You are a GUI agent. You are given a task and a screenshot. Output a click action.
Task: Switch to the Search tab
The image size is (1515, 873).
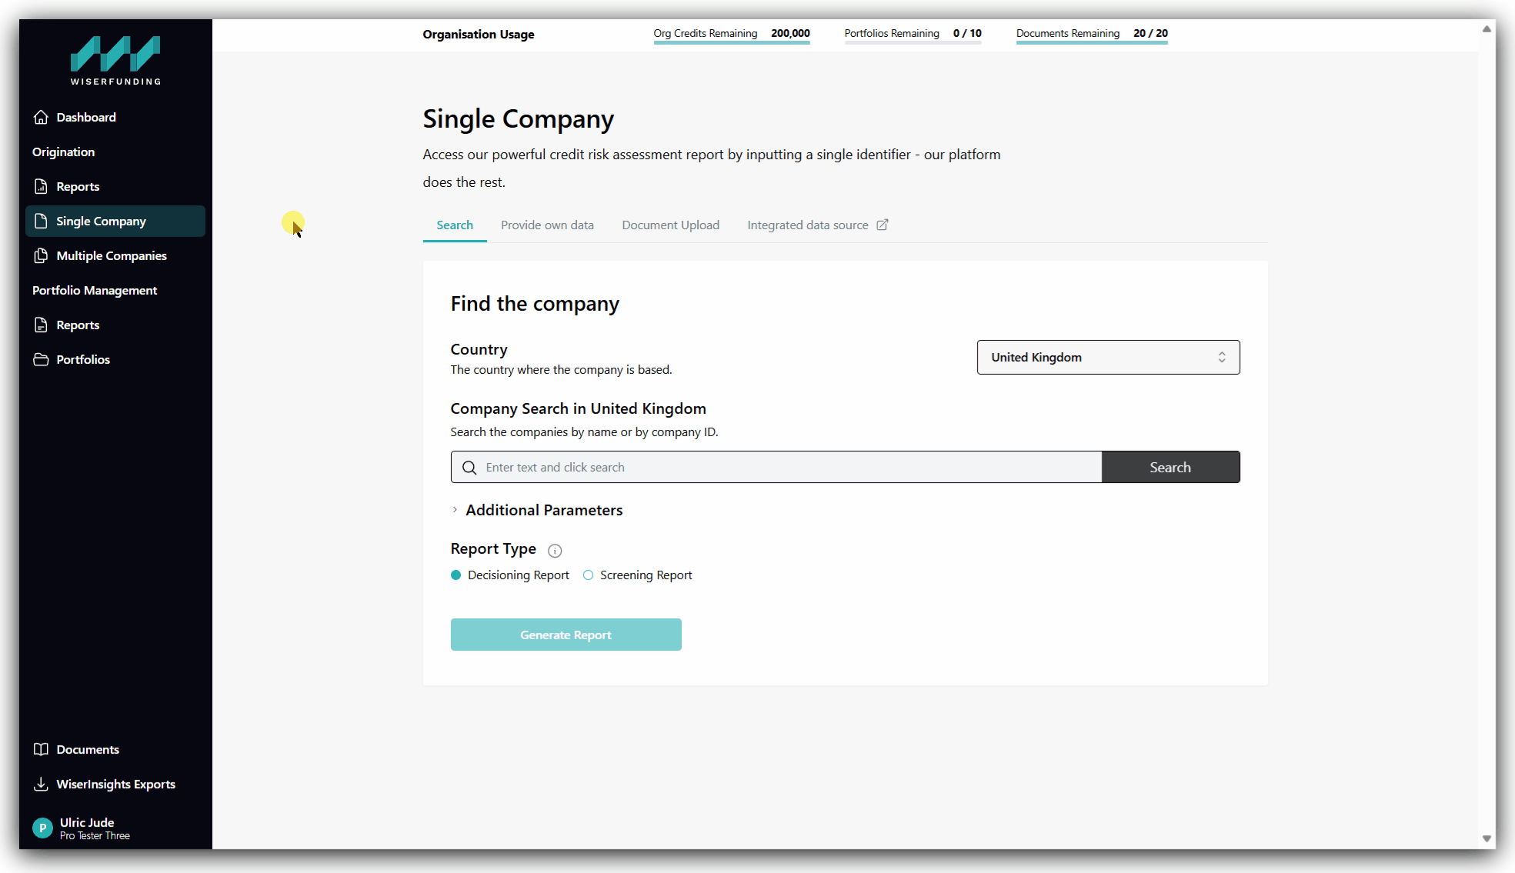[455, 225]
